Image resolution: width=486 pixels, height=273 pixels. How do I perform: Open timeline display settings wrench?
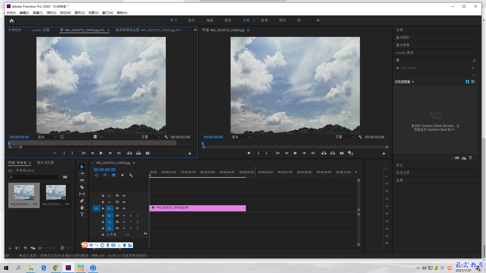click(x=131, y=175)
